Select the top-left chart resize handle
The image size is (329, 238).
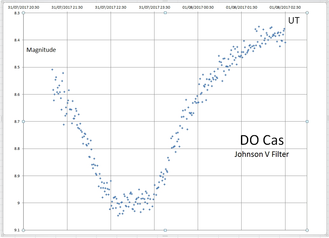point(23,13)
